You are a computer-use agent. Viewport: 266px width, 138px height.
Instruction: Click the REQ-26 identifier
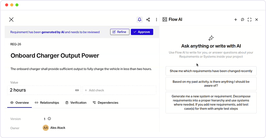pos(16,44)
